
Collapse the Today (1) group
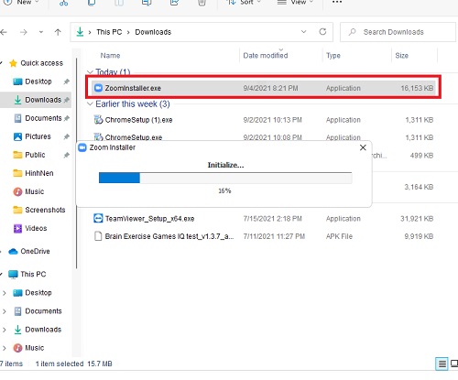point(90,72)
